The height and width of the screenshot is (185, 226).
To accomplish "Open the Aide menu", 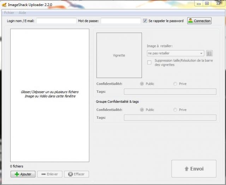I will [22, 13].
